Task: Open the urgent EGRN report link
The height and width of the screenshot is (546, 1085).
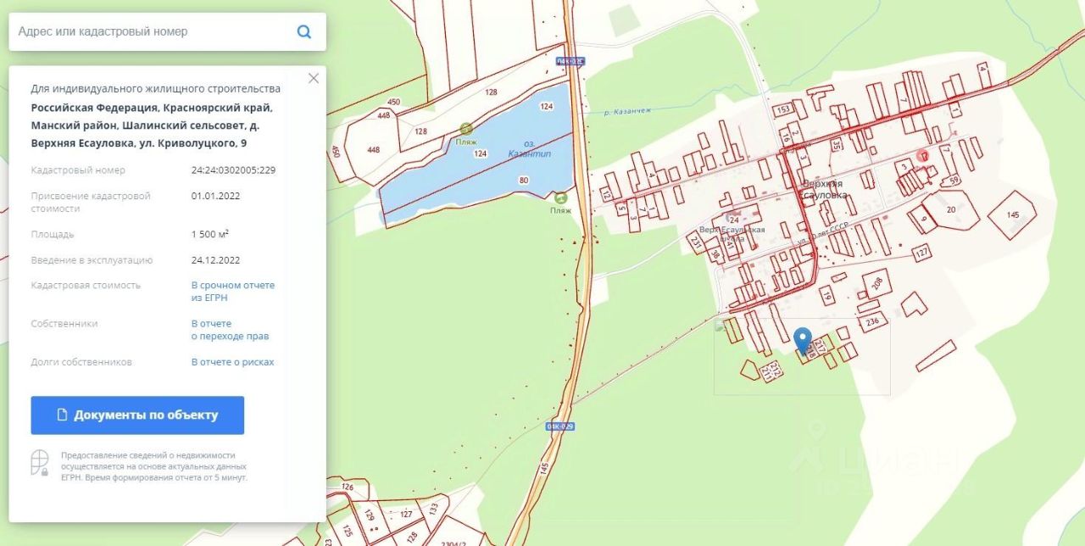Action: pyautogui.click(x=233, y=292)
